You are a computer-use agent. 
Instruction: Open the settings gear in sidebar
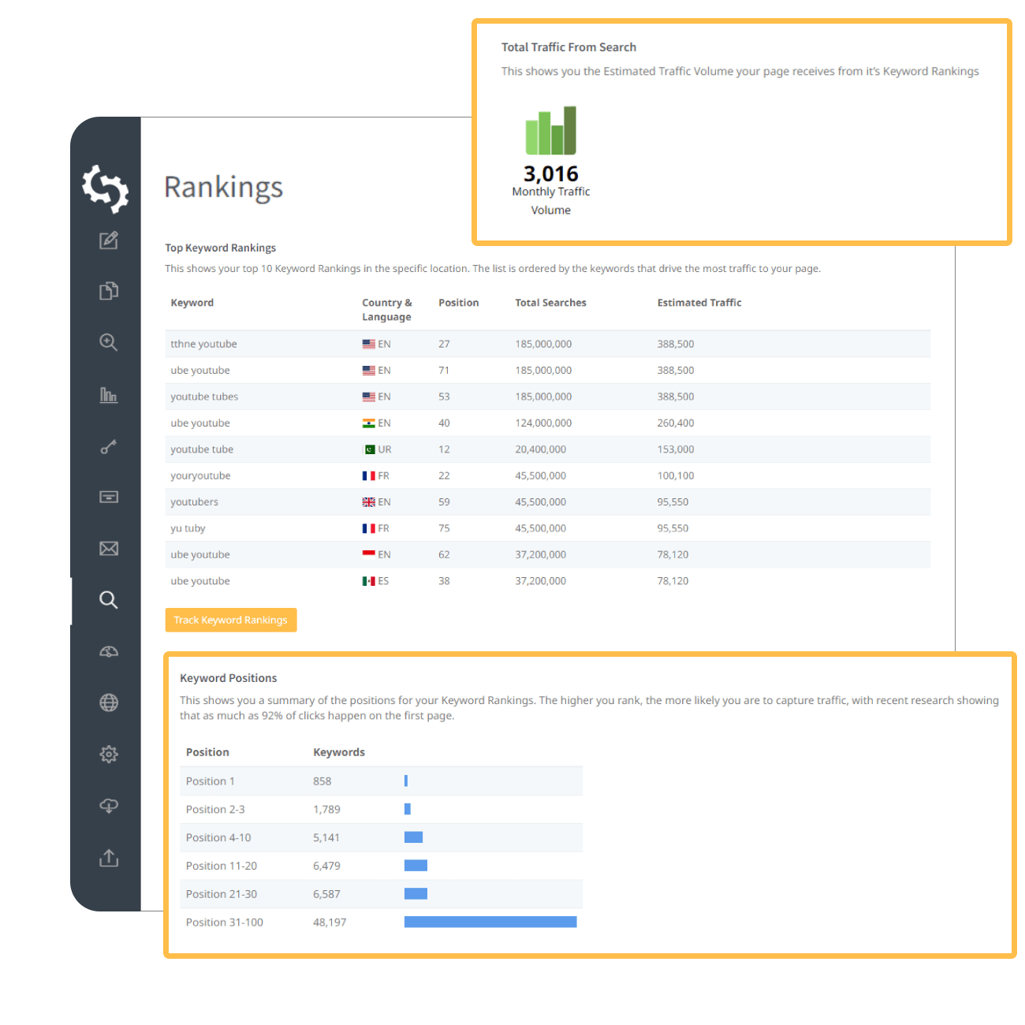pos(108,754)
